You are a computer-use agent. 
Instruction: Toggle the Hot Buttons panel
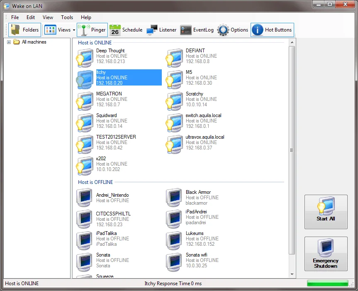click(272, 30)
